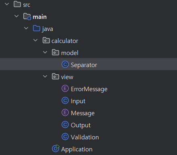
Task: Collapse the java folder chevron
Action: 26,28
